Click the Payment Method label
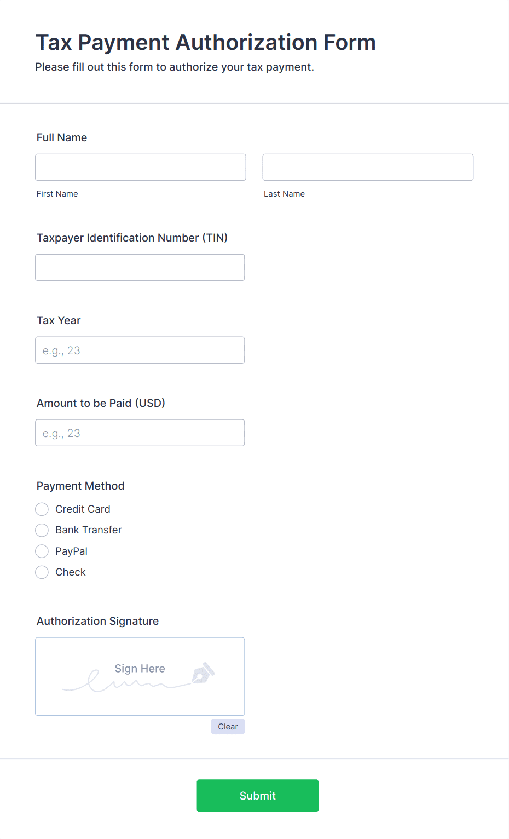Image resolution: width=509 pixels, height=839 pixels. tap(80, 486)
